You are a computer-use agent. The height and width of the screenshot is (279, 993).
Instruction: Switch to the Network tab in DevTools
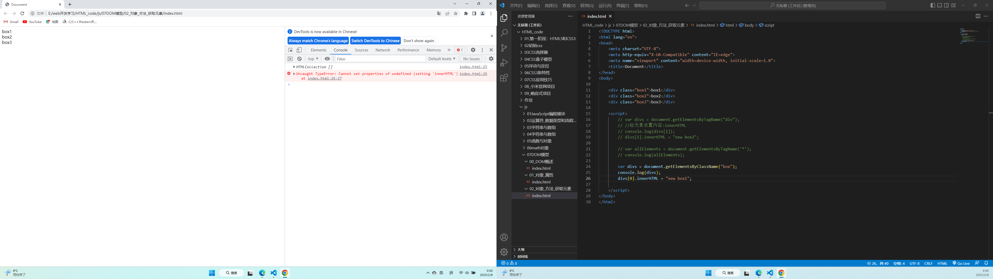click(383, 50)
